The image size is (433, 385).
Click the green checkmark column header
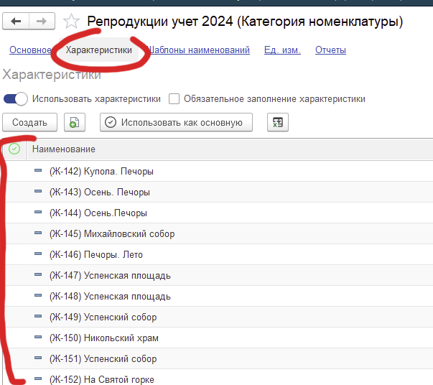(x=14, y=149)
